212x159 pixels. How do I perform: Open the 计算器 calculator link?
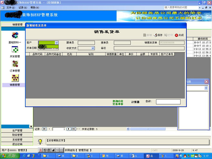[x=135, y=102]
